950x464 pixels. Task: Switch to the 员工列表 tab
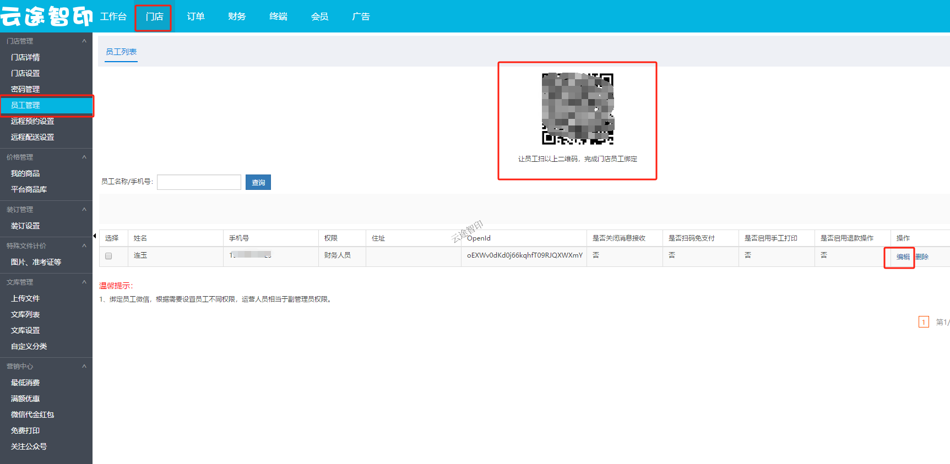121,52
